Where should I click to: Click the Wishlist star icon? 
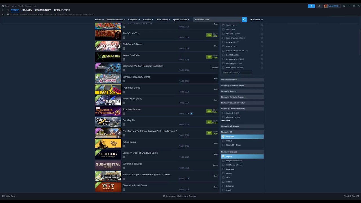coord(252,20)
